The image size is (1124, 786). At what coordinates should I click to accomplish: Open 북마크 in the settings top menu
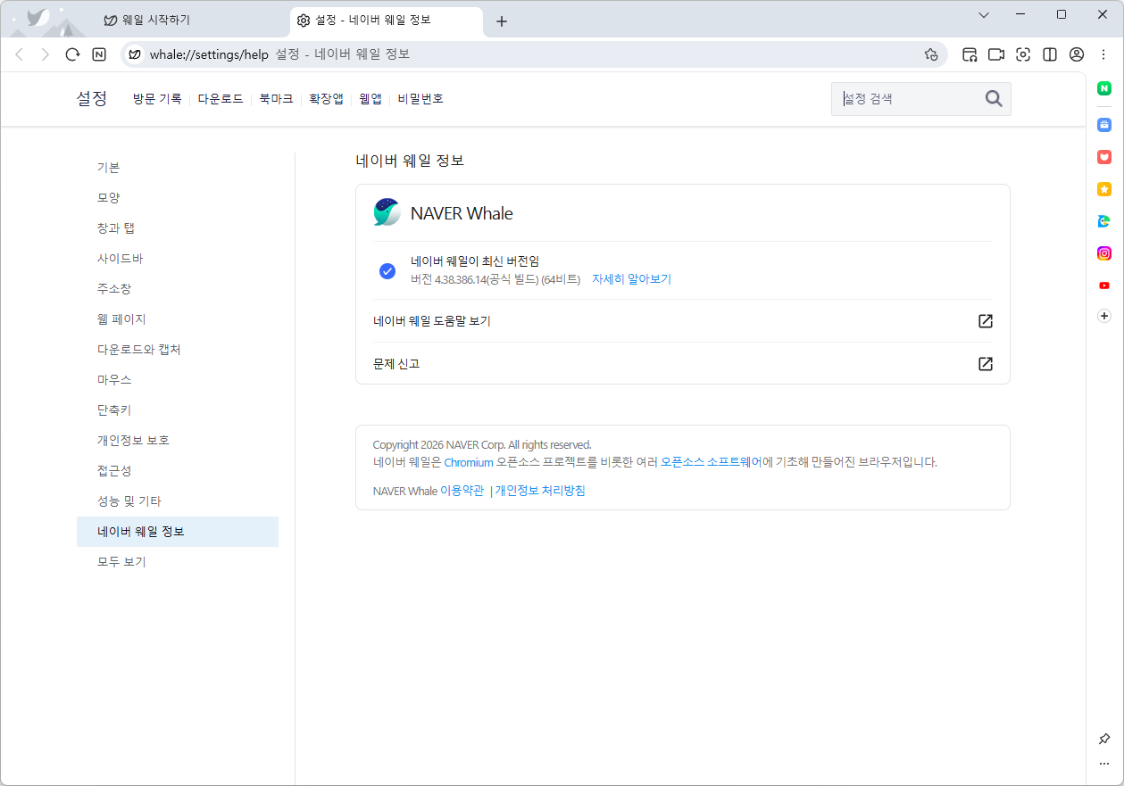(276, 99)
